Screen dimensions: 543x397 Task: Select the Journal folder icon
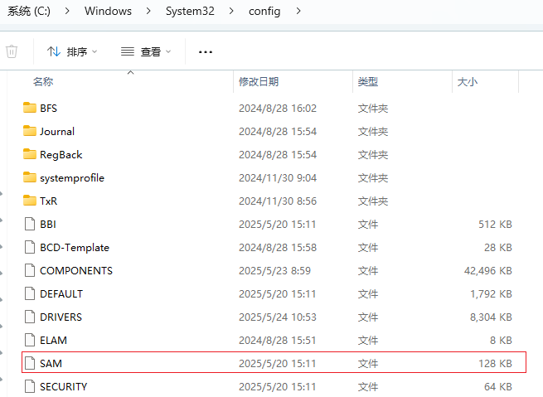click(x=30, y=131)
